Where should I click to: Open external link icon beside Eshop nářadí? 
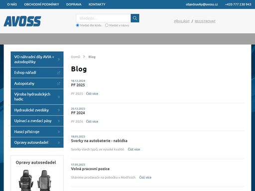(x=58, y=73)
